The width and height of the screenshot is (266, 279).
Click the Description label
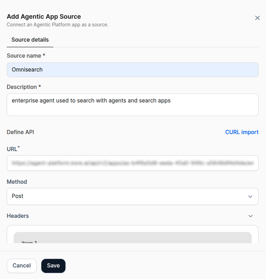22,87
